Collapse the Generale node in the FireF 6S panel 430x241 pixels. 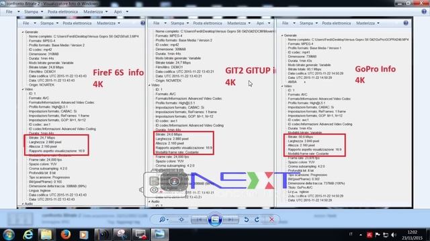click(x=23, y=32)
